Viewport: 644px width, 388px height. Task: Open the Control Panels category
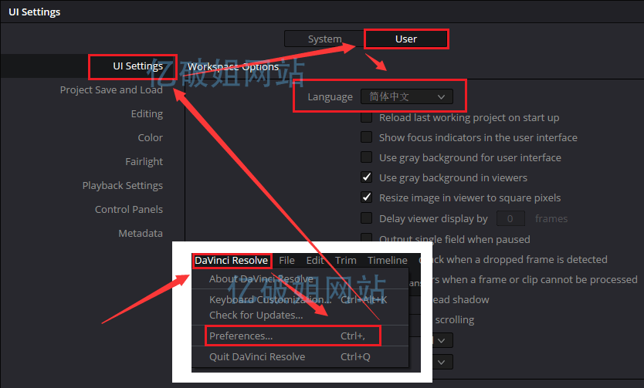[x=128, y=209]
